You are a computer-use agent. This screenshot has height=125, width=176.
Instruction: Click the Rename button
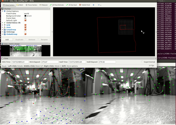coord(44,40)
